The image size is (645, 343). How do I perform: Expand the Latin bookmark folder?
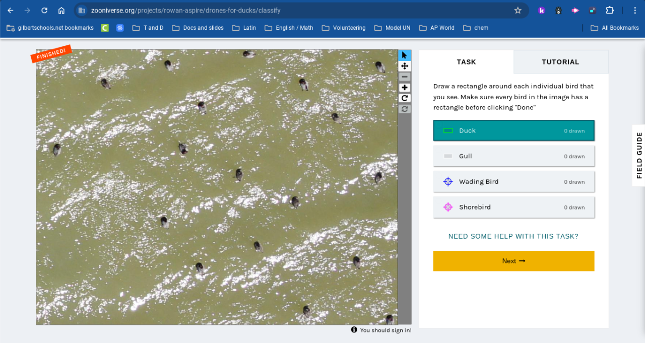244,28
